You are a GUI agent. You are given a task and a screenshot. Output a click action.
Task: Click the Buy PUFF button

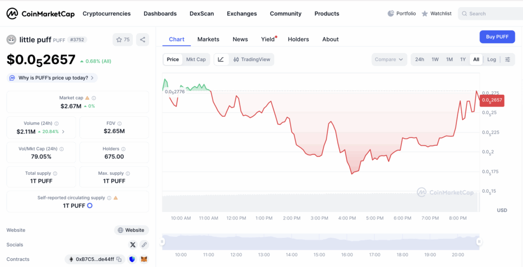497,37
